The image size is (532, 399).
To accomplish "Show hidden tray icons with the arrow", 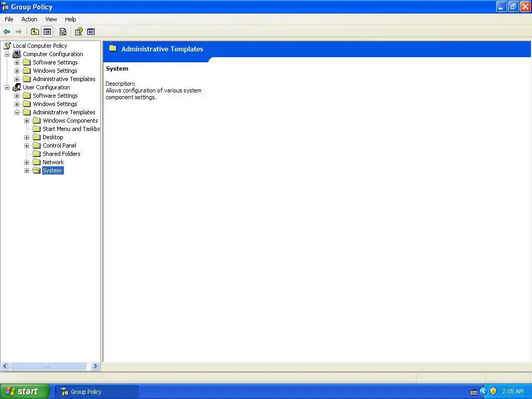I will (484, 392).
